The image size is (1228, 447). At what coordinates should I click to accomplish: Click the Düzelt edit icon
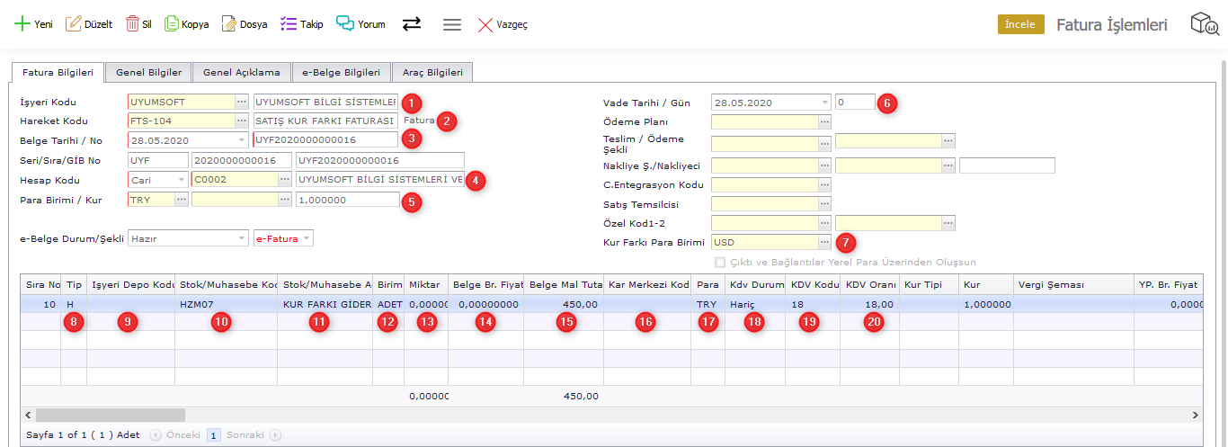74,24
